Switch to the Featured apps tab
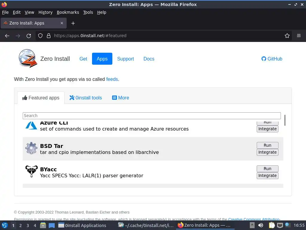Image resolution: width=306 pixels, height=230 pixels. [x=41, y=98]
